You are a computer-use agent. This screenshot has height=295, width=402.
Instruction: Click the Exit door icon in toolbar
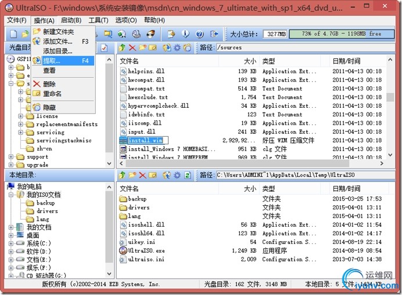coord(214,34)
